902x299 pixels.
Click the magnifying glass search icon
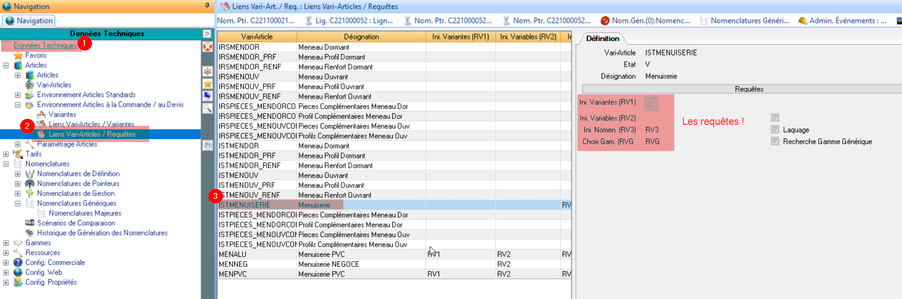pos(207,108)
